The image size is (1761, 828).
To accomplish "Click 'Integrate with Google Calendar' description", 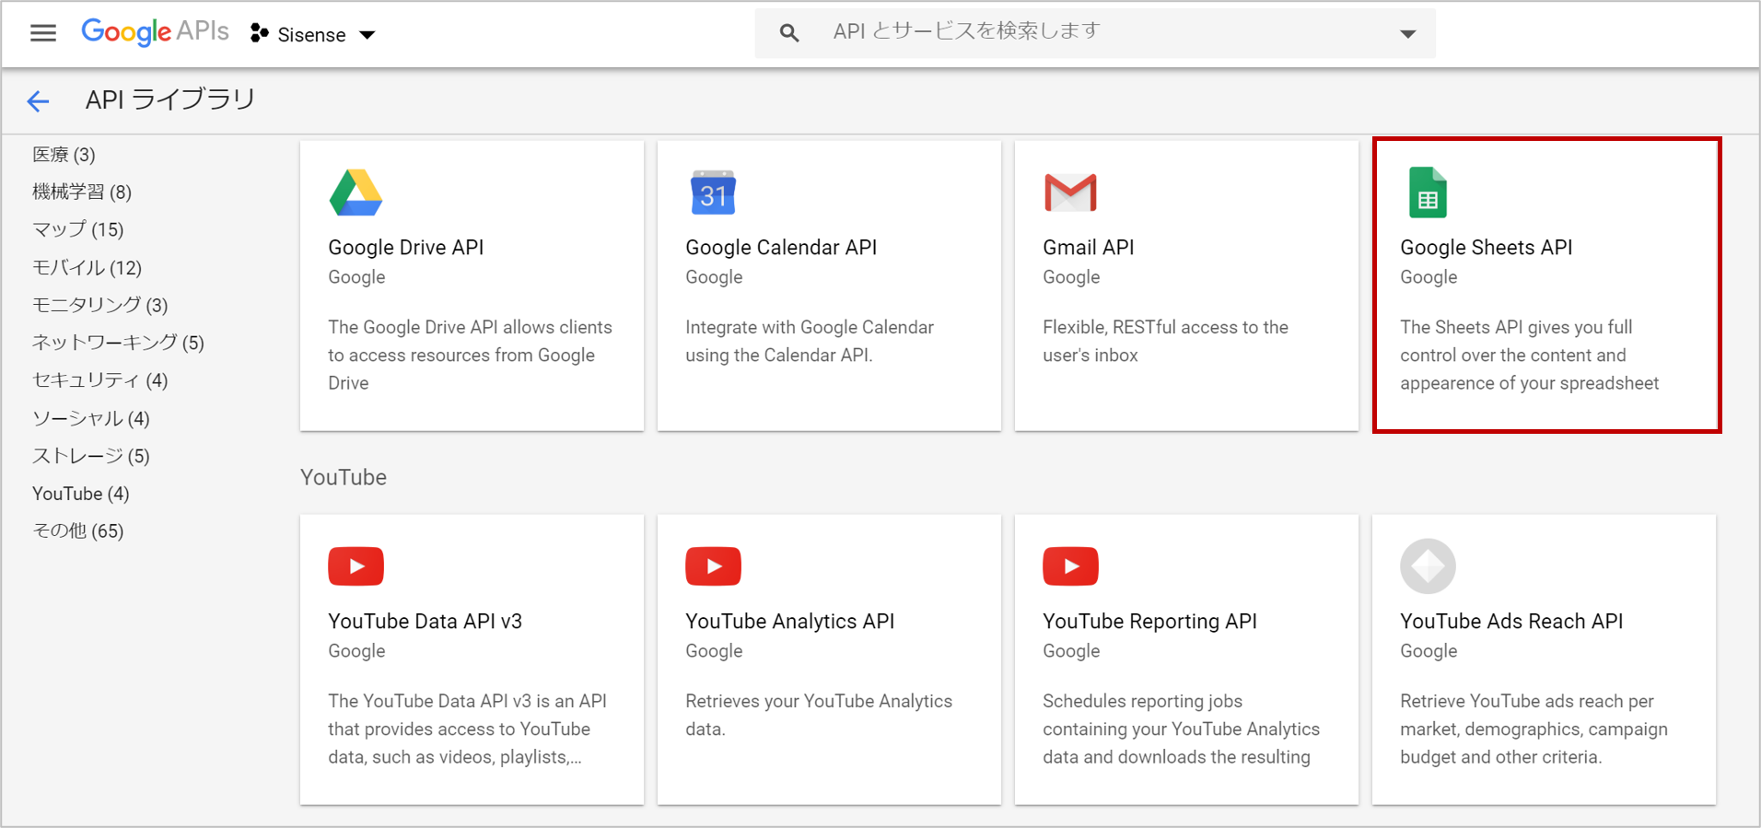I will [810, 341].
